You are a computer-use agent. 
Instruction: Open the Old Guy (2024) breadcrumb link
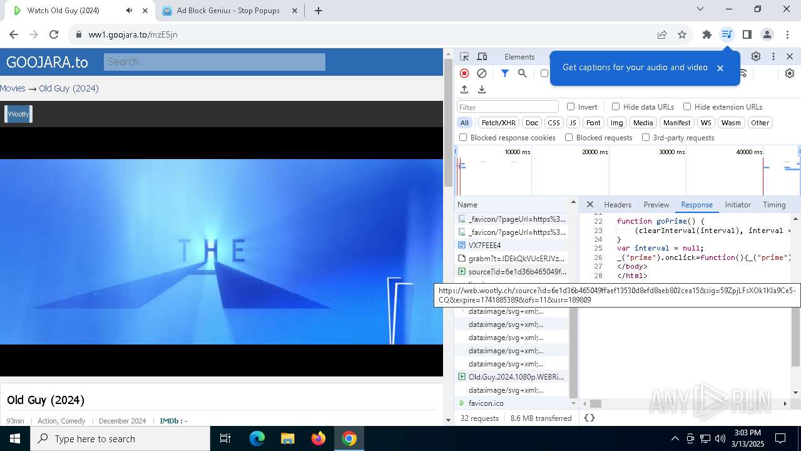[x=69, y=88]
